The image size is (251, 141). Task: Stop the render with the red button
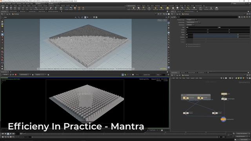tap(16, 75)
